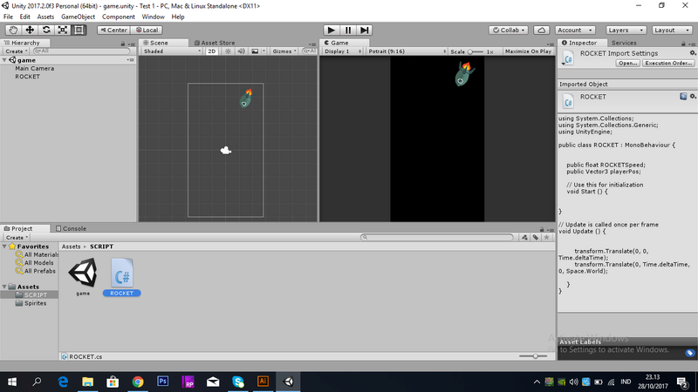Select the Scale tool

(63, 30)
